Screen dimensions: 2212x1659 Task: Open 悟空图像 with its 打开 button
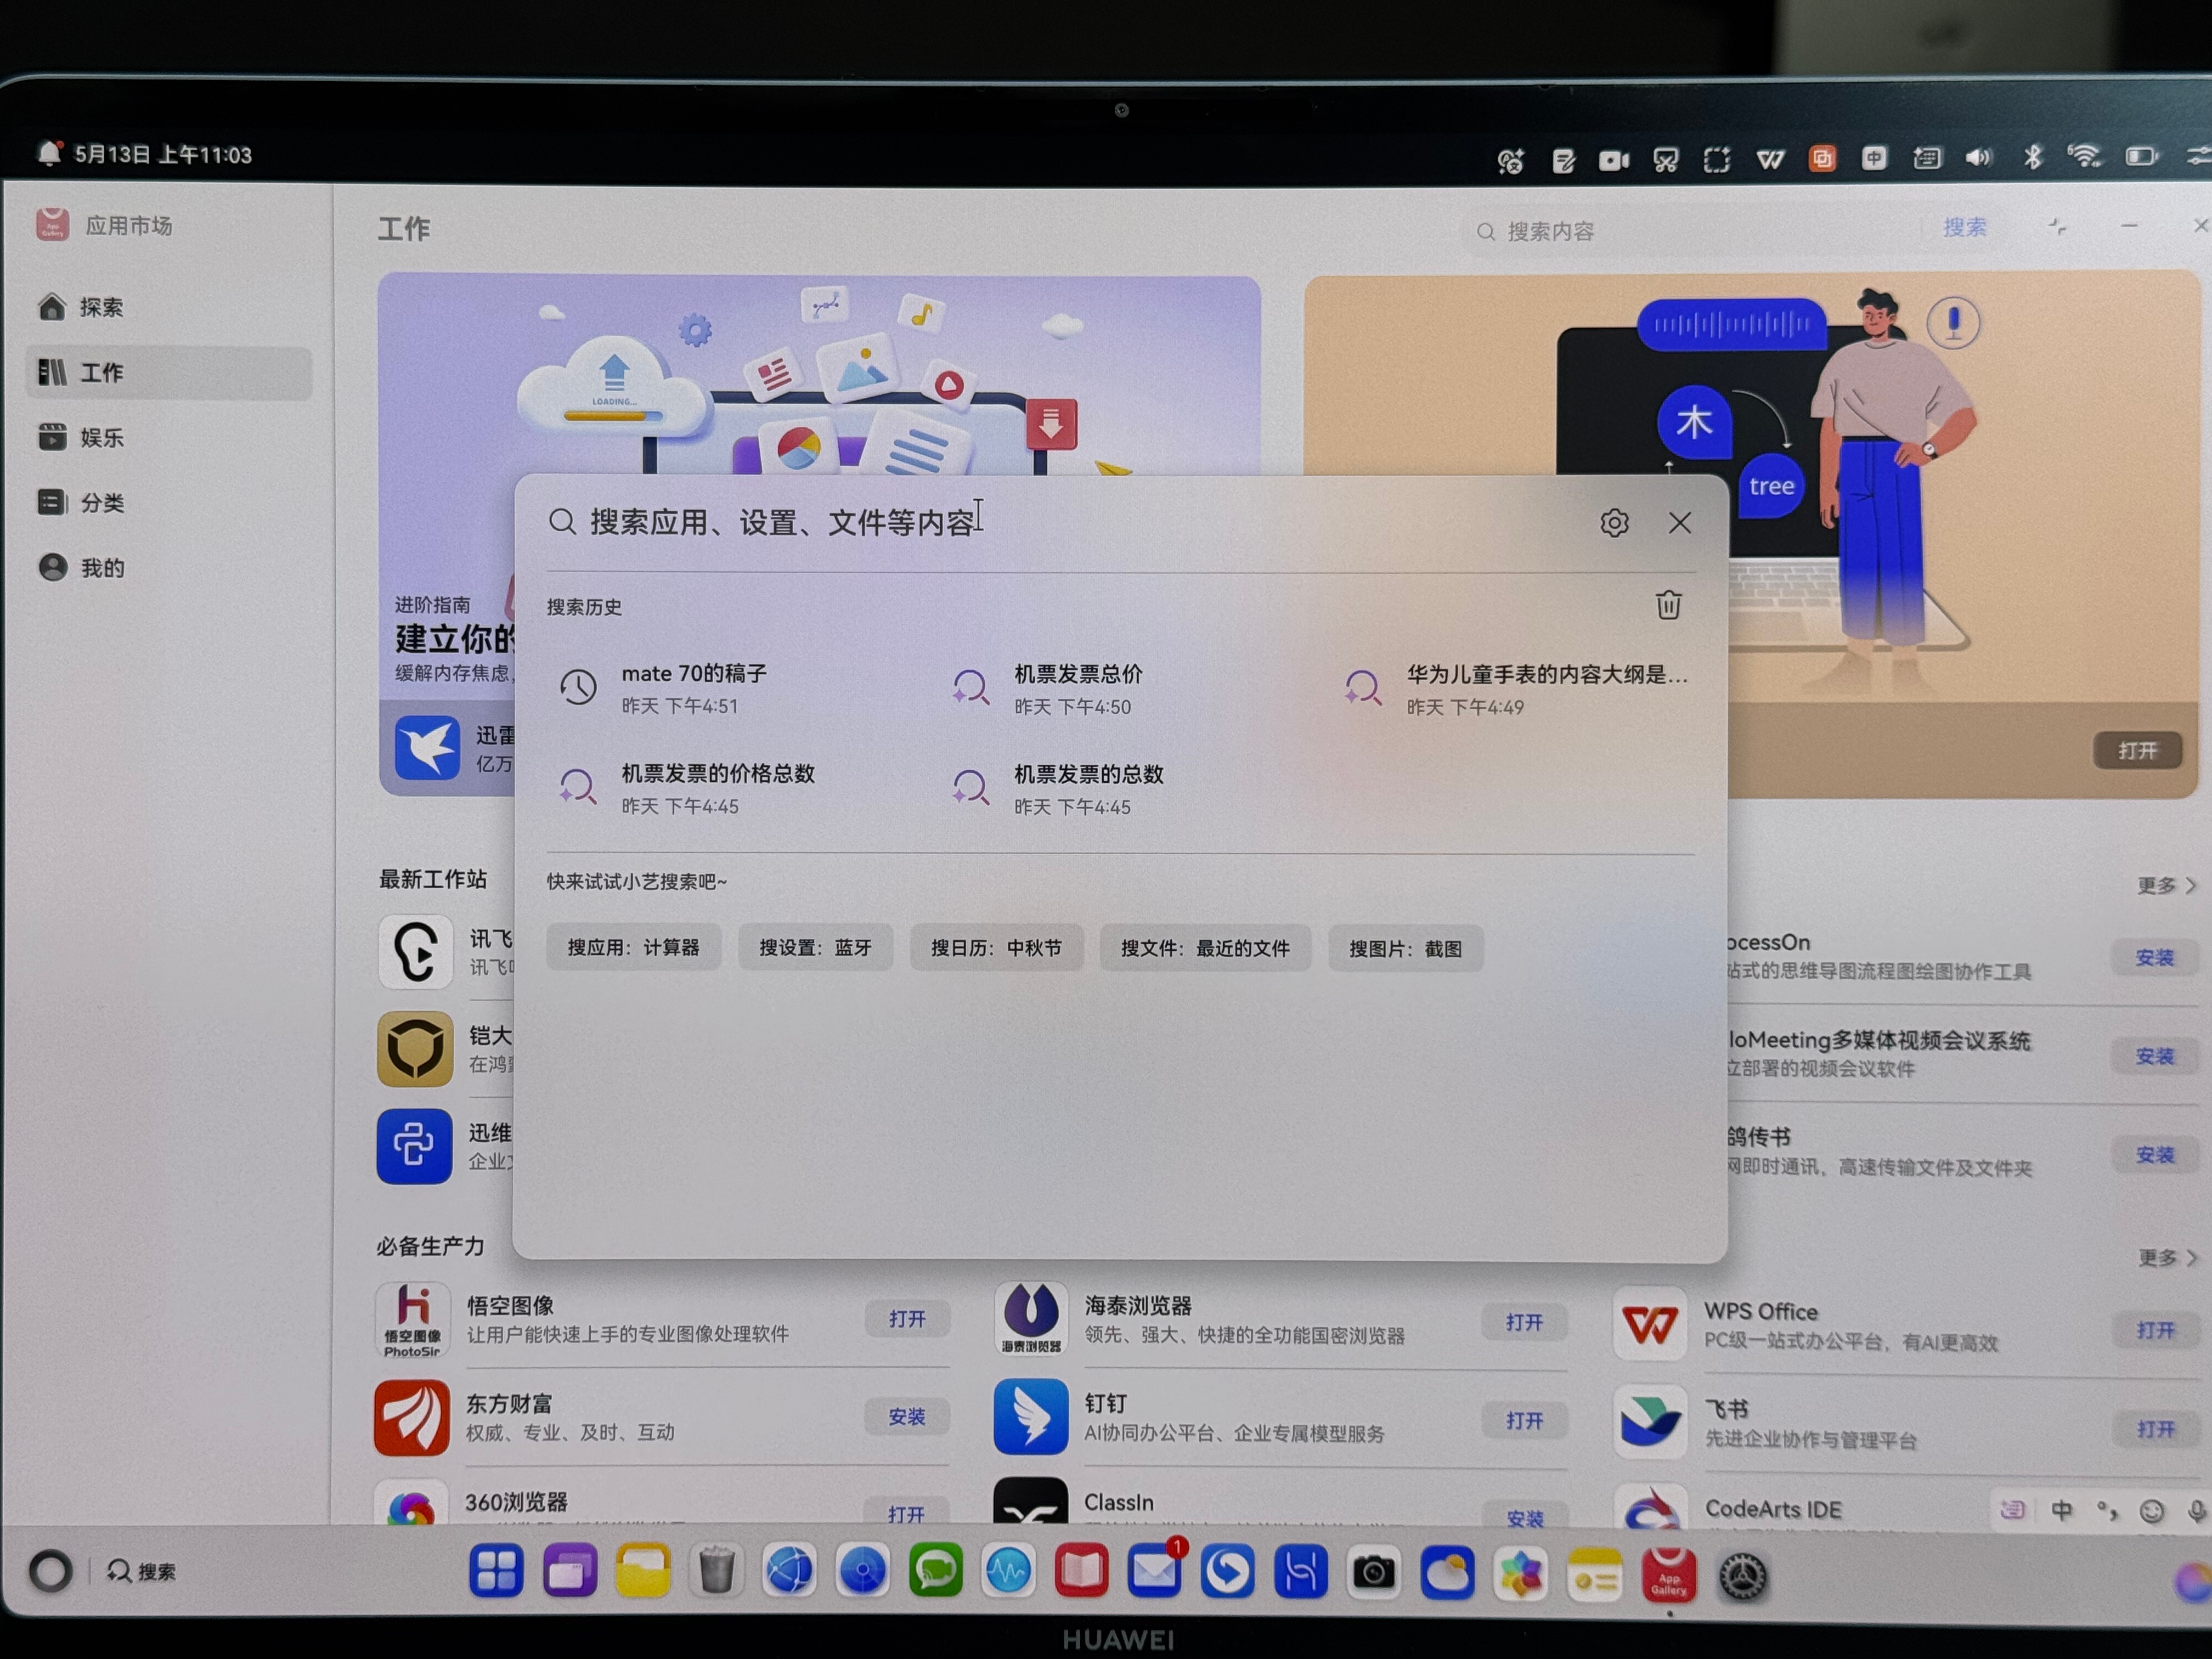907,1319
